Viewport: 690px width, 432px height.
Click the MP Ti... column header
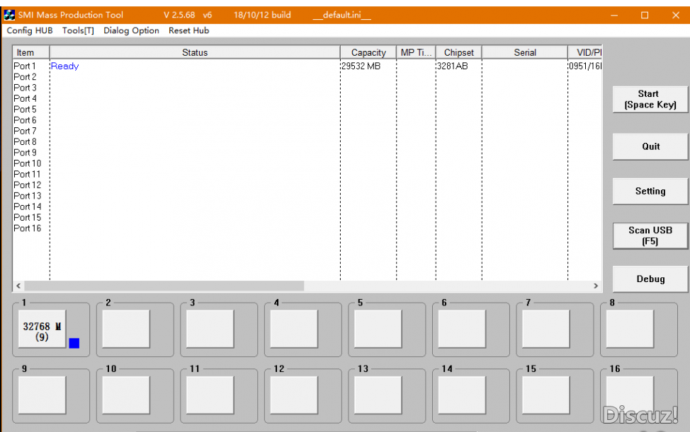click(x=416, y=52)
